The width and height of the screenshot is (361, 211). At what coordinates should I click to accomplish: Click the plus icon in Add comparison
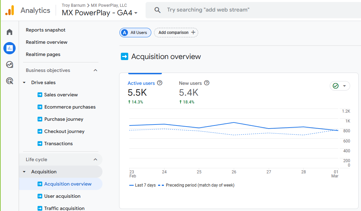tap(193, 33)
